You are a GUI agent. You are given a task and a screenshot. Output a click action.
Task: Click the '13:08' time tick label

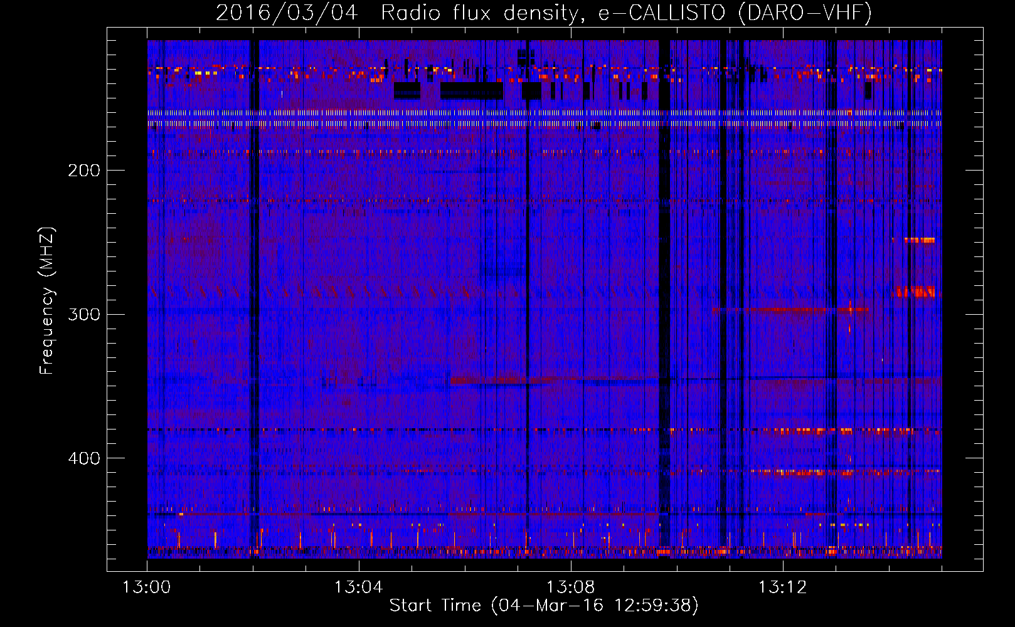tap(570, 587)
